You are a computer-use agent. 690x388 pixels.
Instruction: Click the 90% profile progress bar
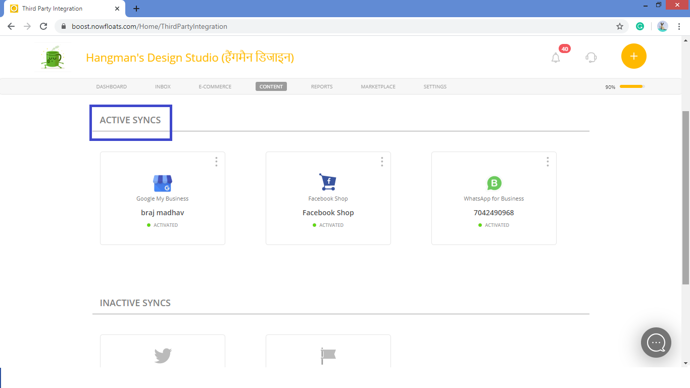point(632,86)
